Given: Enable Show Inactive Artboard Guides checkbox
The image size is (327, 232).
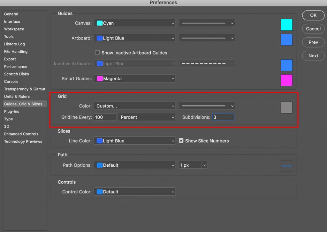Looking at the screenshot, I should [x=97, y=53].
